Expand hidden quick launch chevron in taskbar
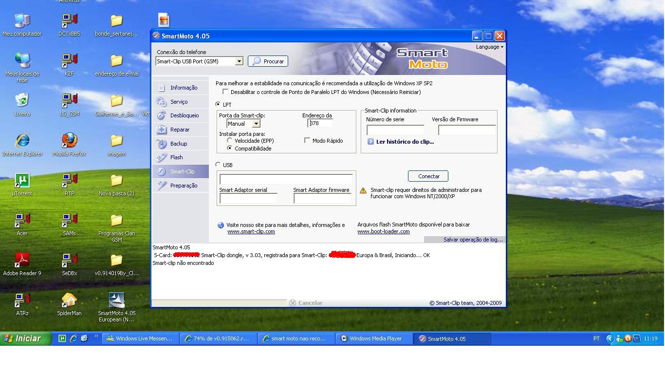The width and height of the screenshot is (665, 374). (96, 336)
